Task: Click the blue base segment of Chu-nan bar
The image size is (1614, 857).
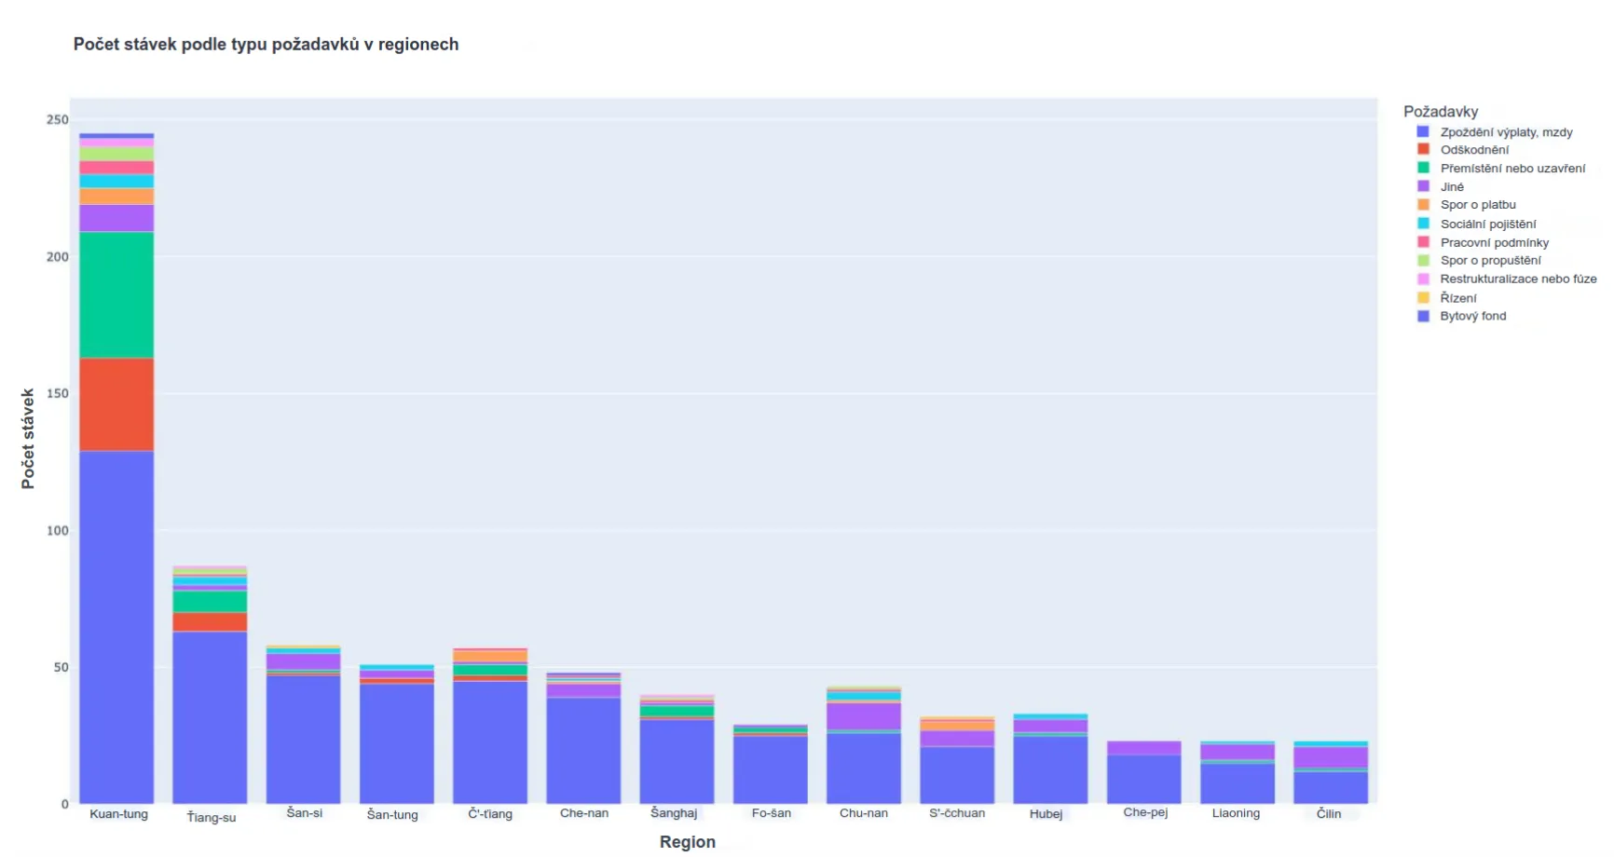Action: point(864,769)
